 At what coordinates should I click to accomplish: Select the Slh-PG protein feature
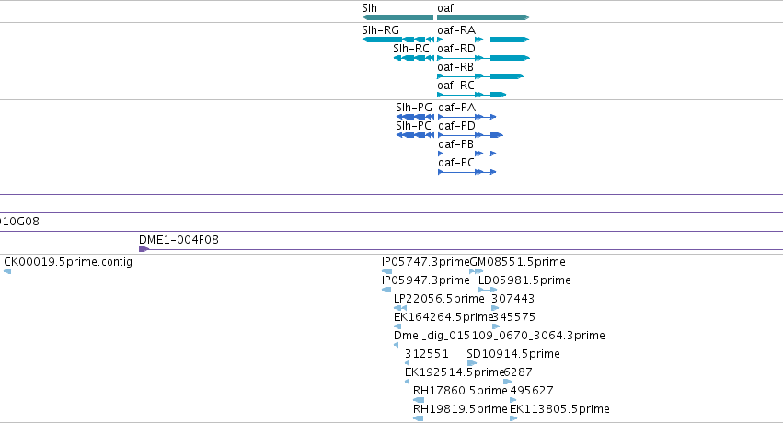coord(415,117)
